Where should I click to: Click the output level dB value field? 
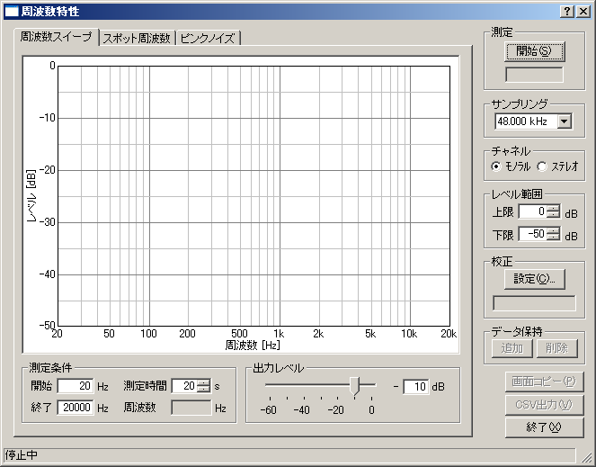416,387
